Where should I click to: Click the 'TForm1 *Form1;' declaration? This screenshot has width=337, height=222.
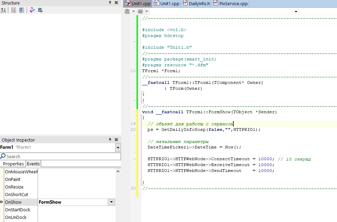[x=161, y=71]
